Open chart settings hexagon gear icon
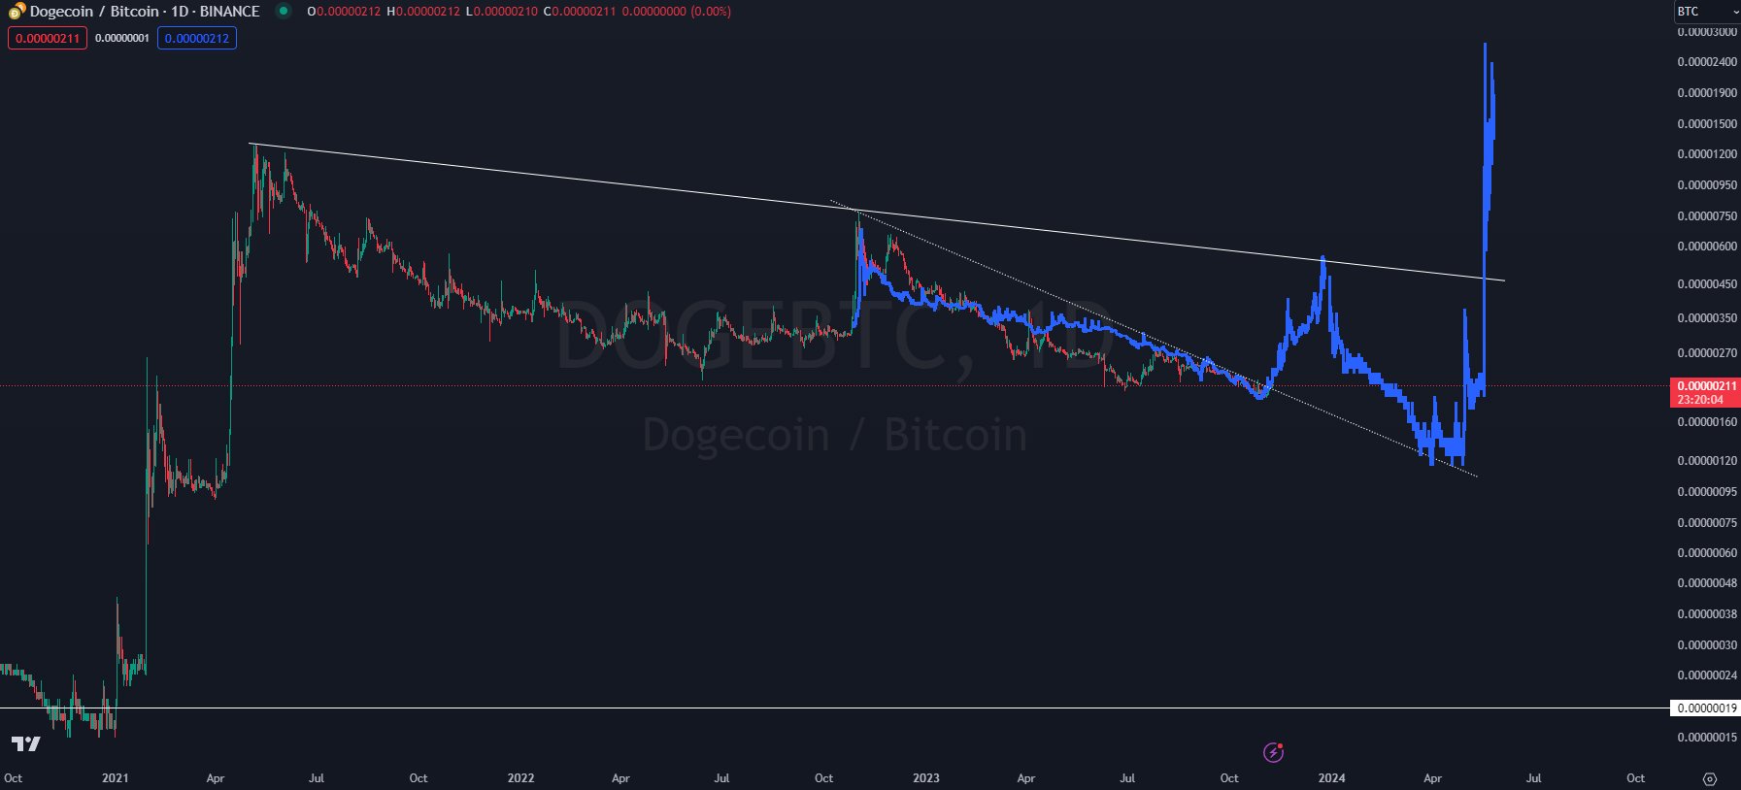Screen dimensions: 1741x790 click(1710, 778)
